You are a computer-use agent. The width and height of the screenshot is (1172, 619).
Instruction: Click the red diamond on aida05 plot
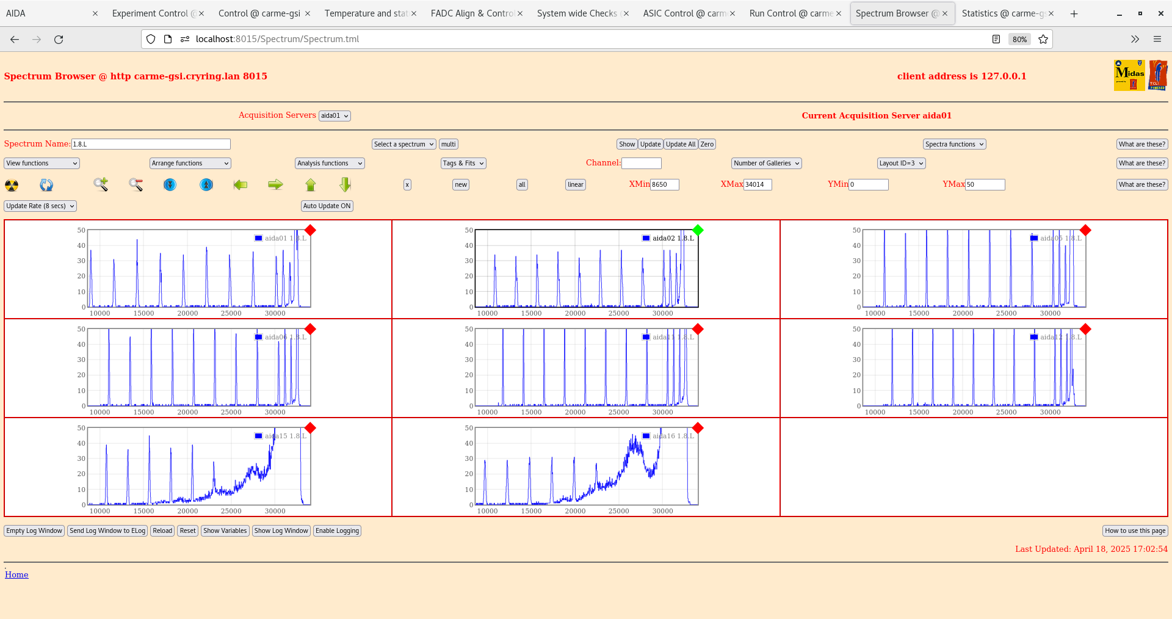point(1085,230)
